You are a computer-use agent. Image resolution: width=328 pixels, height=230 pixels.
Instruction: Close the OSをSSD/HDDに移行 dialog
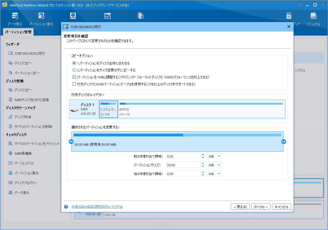289,27
